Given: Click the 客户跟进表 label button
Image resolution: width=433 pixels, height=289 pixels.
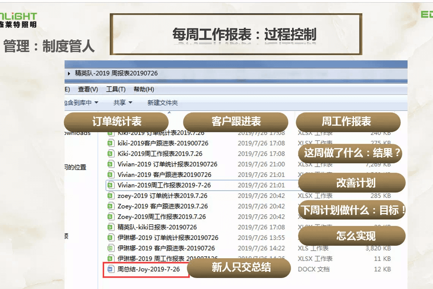Looking at the screenshot, I should 235,122.
